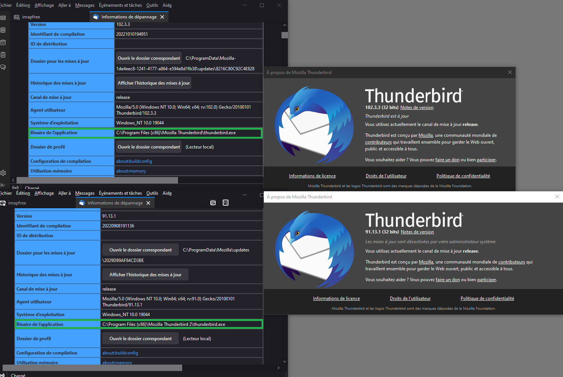Click faire un don in the 91.13.1 About dialog
Screen dimensions: 563x377
click(x=448, y=280)
